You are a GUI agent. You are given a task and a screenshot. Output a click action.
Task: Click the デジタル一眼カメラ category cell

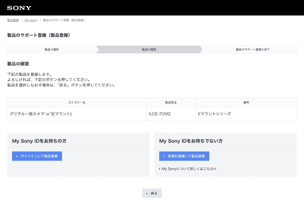click(x=41, y=114)
